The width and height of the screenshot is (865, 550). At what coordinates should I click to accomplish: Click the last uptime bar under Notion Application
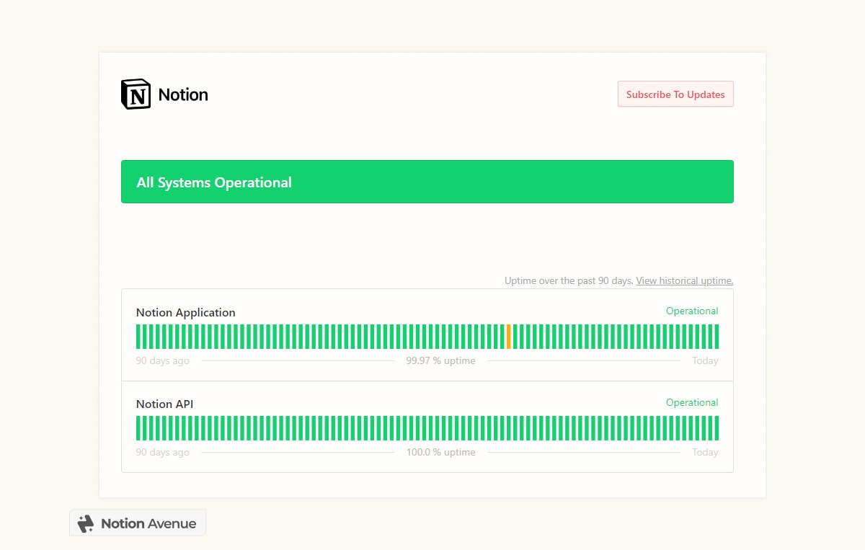point(716,336)
